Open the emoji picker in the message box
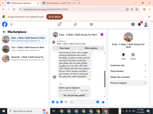The width and height of the screenshot is (153, 114). [98, 102]
